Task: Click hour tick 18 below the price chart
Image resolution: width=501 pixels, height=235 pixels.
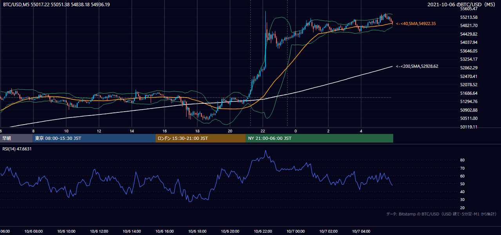Action: (197, 131)
